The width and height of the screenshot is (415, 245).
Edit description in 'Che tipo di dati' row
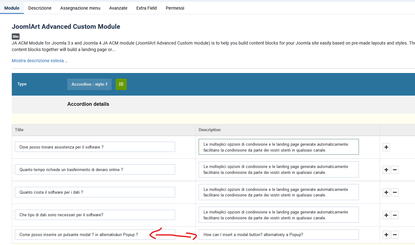click(279, 215)
